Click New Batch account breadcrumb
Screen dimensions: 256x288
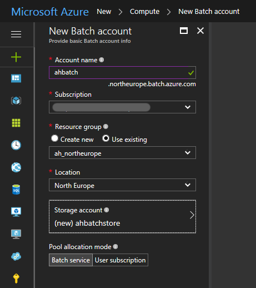(x=209, y=12)
